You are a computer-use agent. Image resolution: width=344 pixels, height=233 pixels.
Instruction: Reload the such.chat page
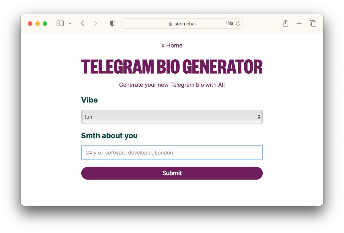pyautogui.click(x=238, y=23)
